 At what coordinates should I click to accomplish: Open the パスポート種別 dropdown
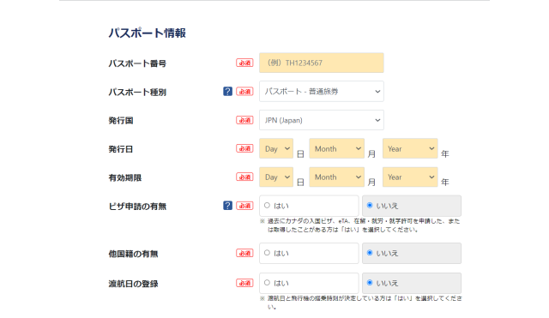[322, 92]
